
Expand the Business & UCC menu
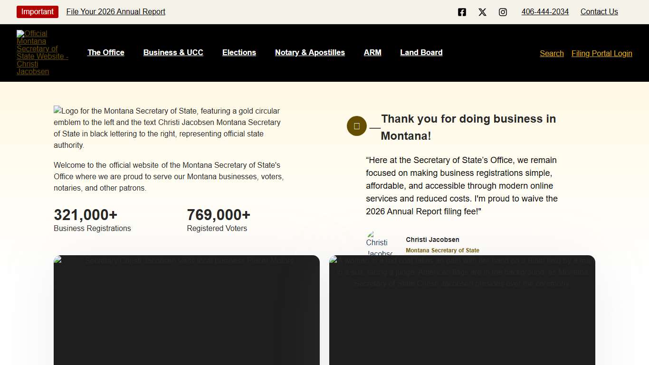(x=173, y=53)
